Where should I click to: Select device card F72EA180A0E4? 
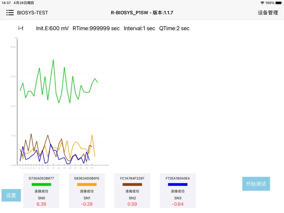(x=178, y=191)
